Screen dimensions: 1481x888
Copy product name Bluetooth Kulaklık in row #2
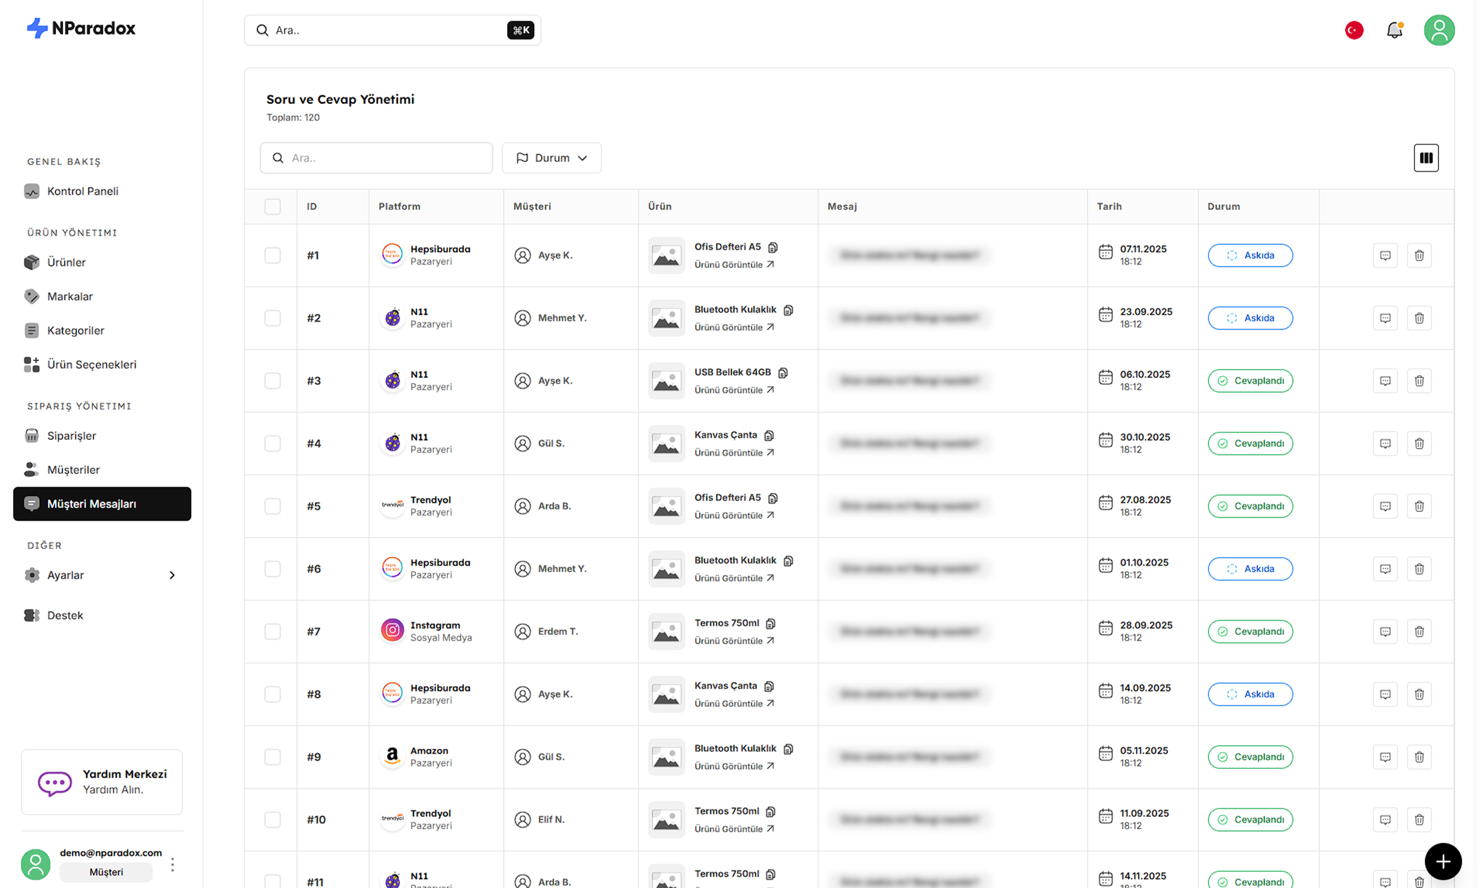(788, 310)
